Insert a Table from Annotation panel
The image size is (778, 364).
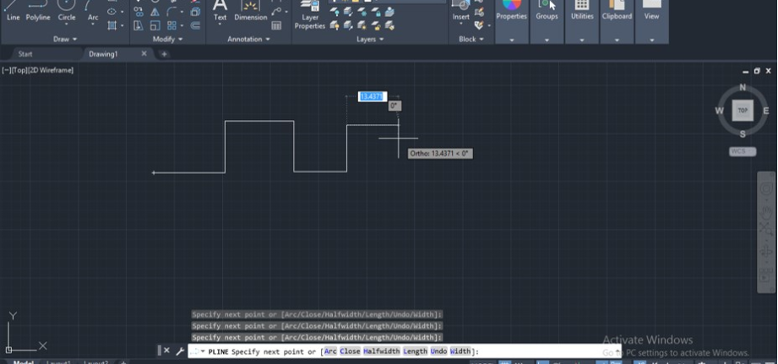tap(276, 25)
